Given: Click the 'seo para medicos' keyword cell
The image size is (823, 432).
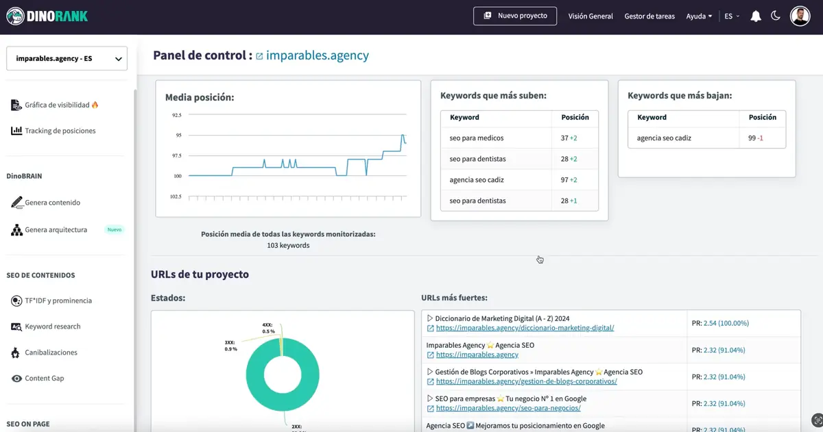Looking at the screenshot, I should [496, 138].
